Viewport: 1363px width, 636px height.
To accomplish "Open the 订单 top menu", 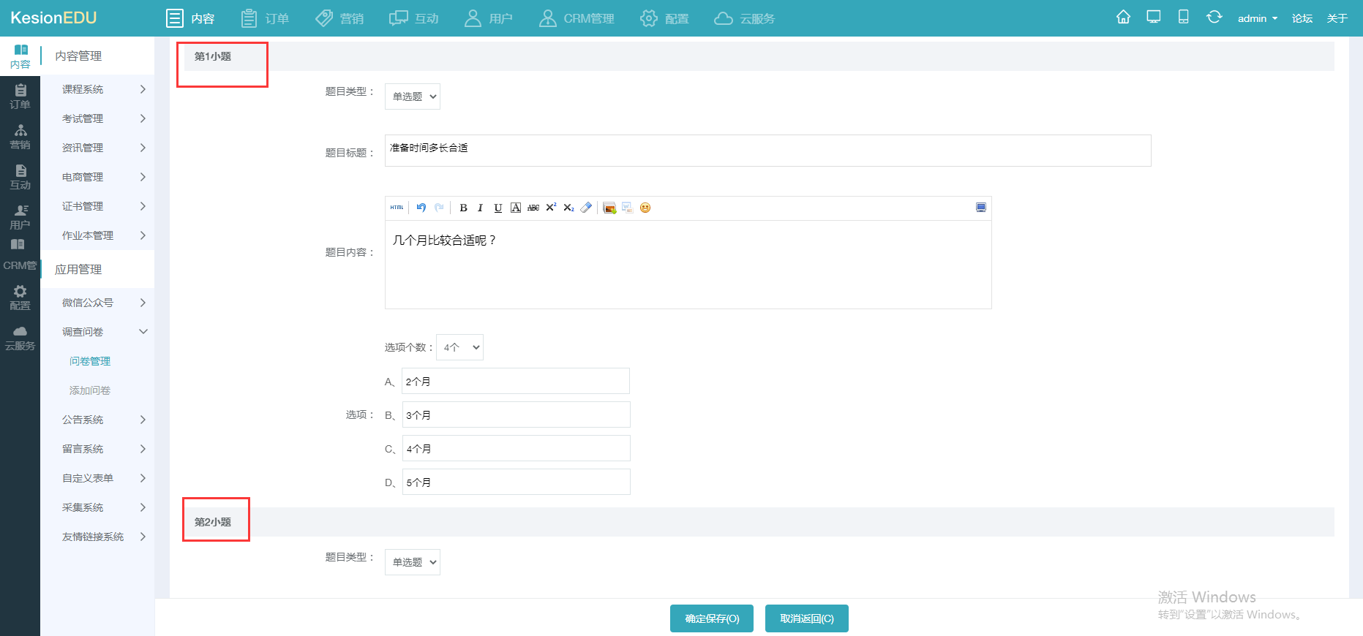I will (265, 18).
